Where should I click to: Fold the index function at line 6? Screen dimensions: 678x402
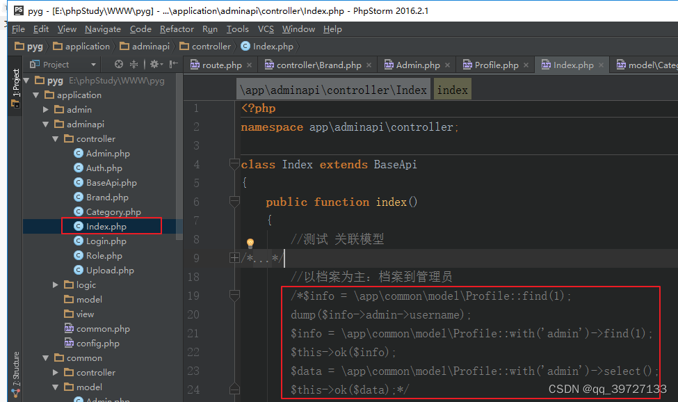[x=234, y=202]
